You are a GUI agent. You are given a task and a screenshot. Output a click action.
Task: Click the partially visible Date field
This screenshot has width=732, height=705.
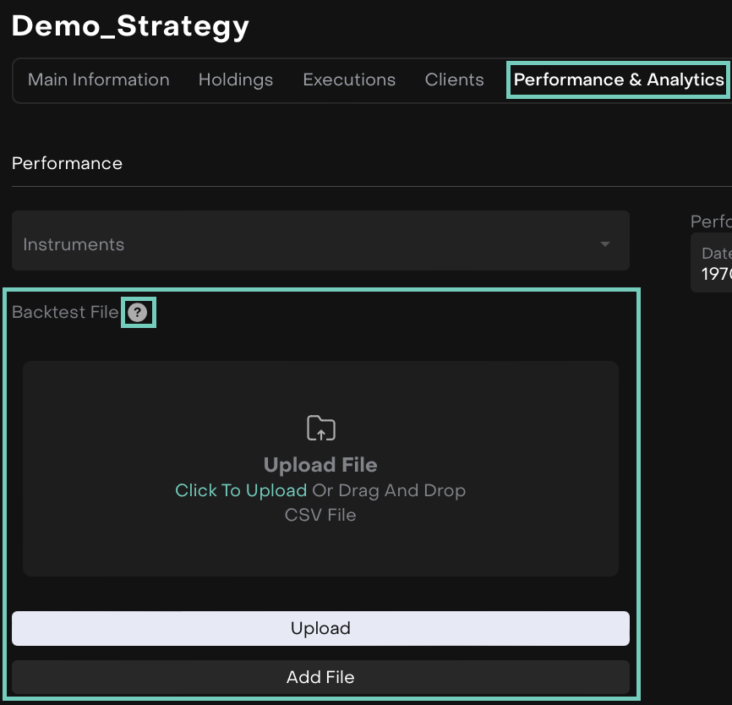pyautogui.click(x=714, y=264)
